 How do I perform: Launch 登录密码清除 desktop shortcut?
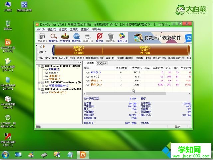8,140
